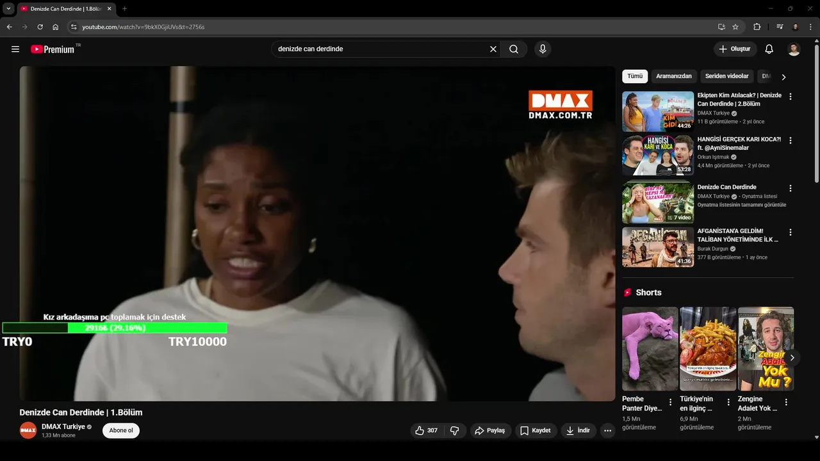Open the browser profile avatar

coord(795,27)
